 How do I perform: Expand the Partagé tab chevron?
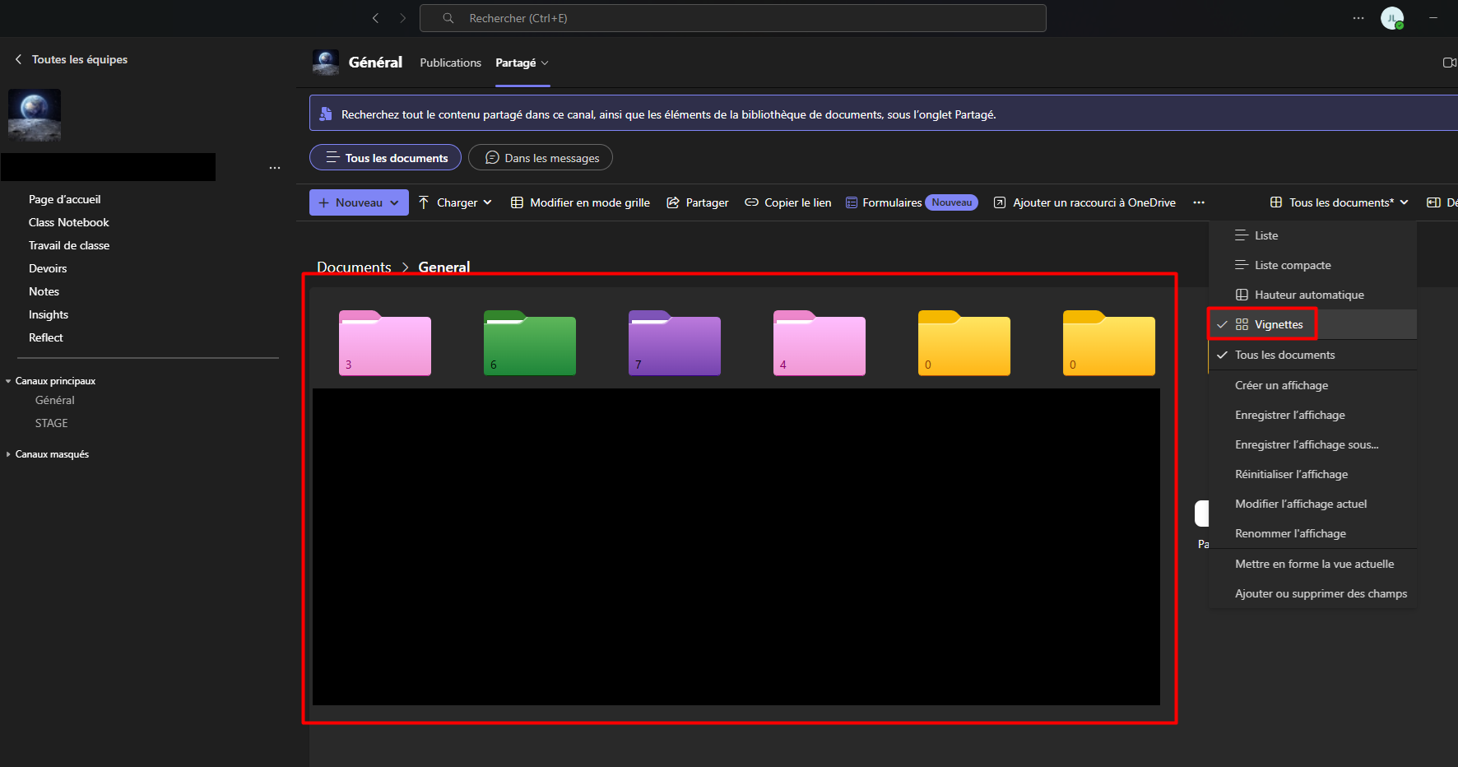coord(545,63)
